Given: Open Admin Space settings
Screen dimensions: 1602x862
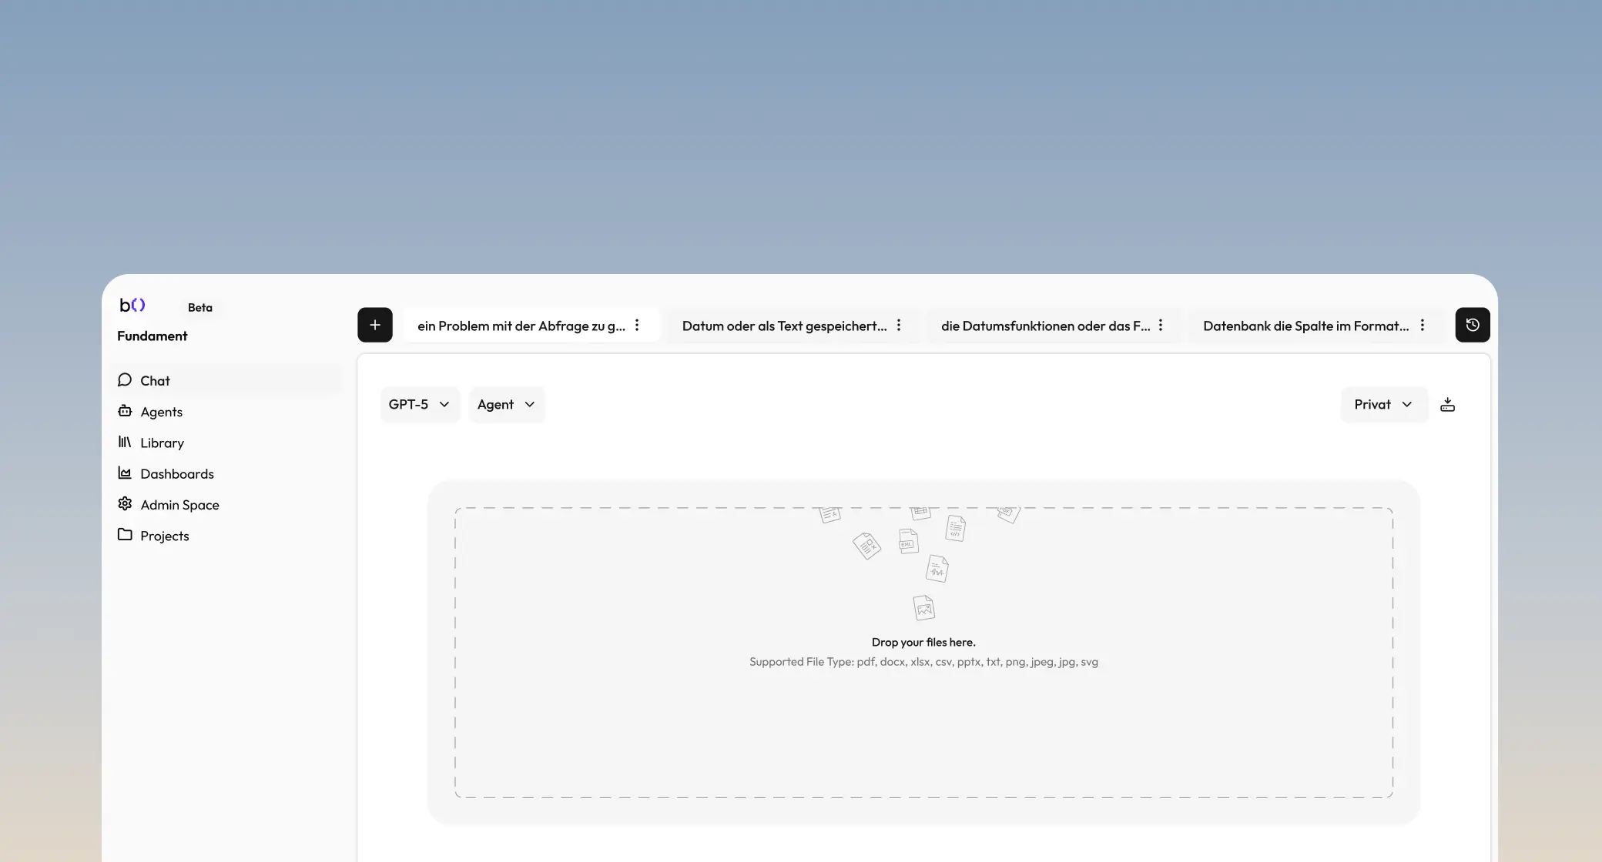Looking at the screenshot, I should 179,505.
